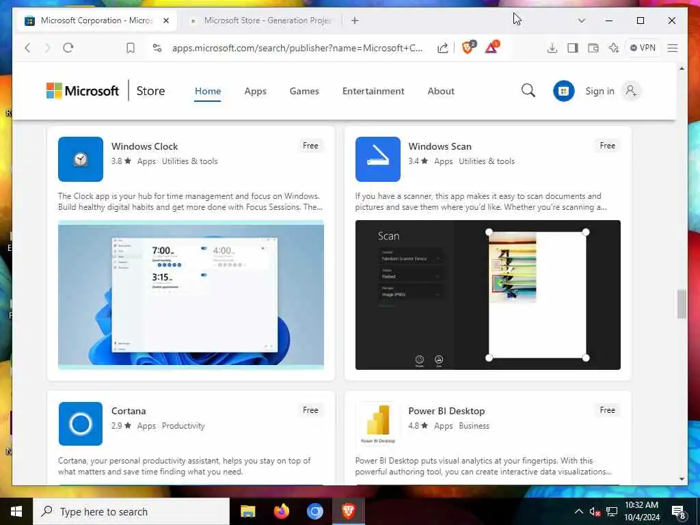Open Firefox from taskbar

click(x=281, y=511)
